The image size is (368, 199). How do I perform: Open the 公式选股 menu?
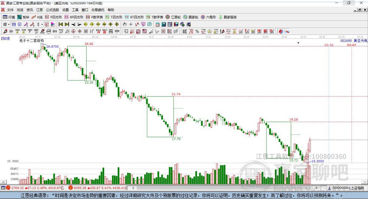pyautogui.click(x=52, y=10)
